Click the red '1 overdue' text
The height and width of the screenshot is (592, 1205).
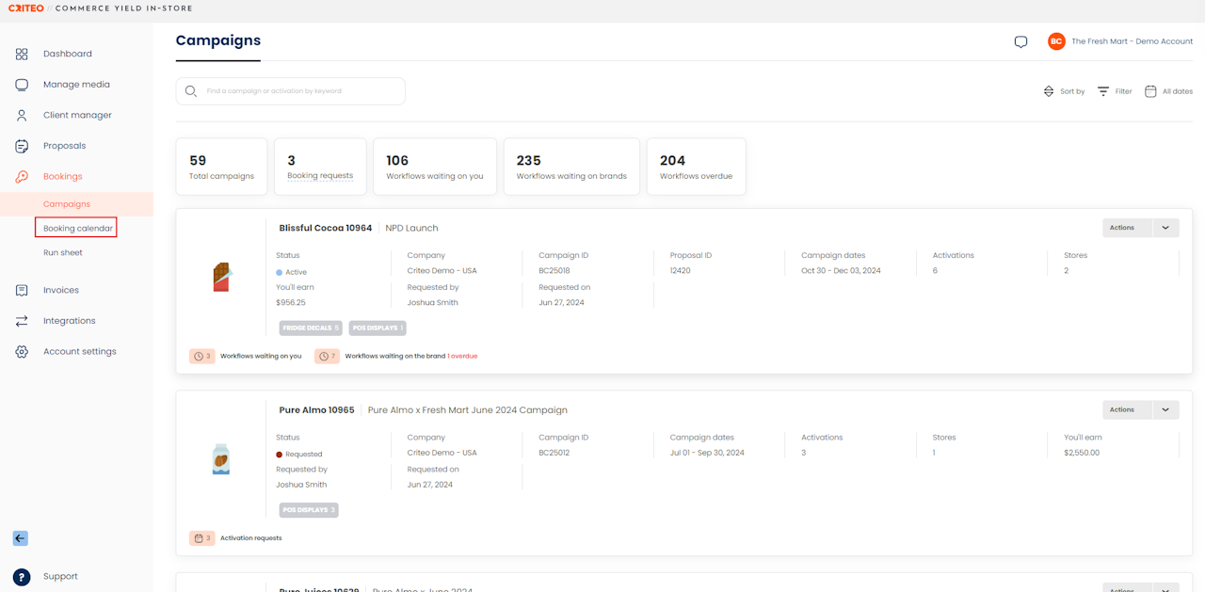462,357
